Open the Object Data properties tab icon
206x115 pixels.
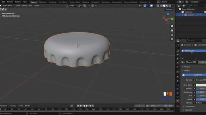[178, 97]
